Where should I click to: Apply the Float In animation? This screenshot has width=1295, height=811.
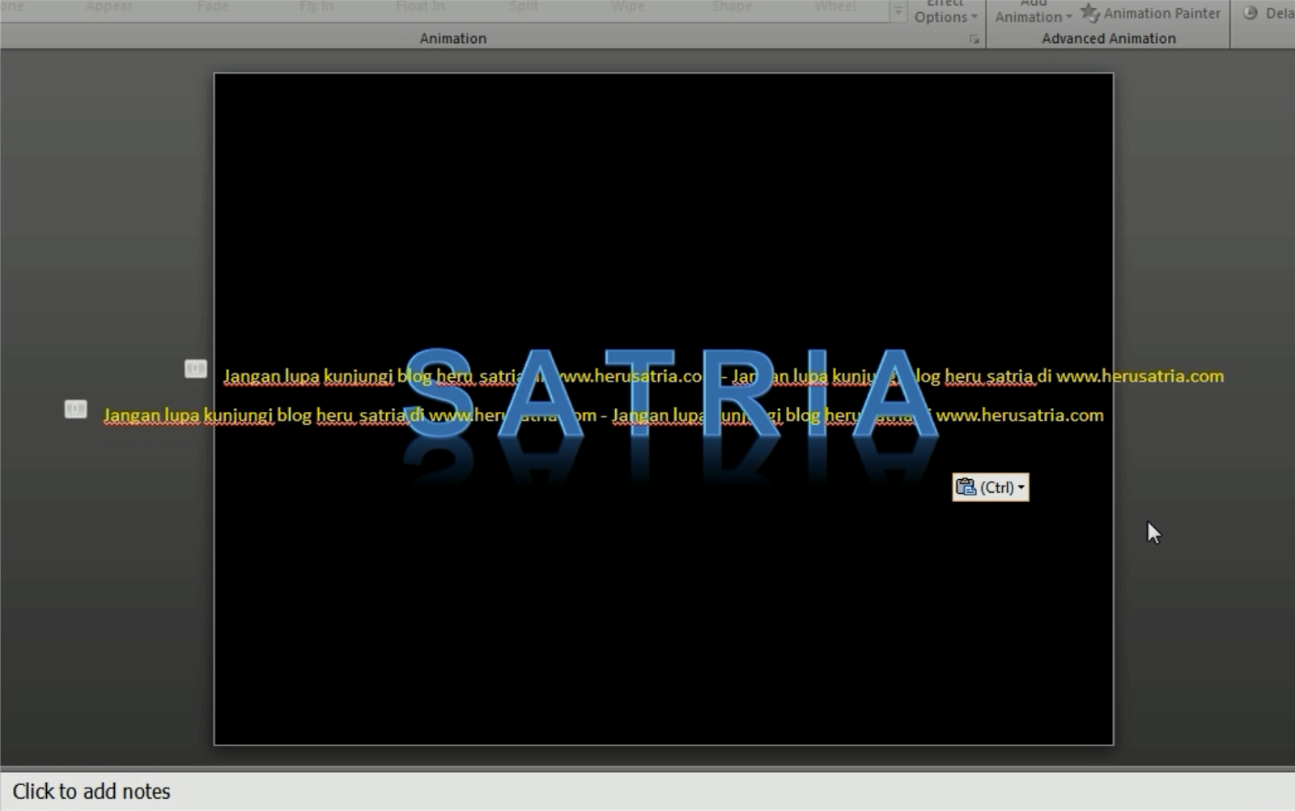coord(420,6)
